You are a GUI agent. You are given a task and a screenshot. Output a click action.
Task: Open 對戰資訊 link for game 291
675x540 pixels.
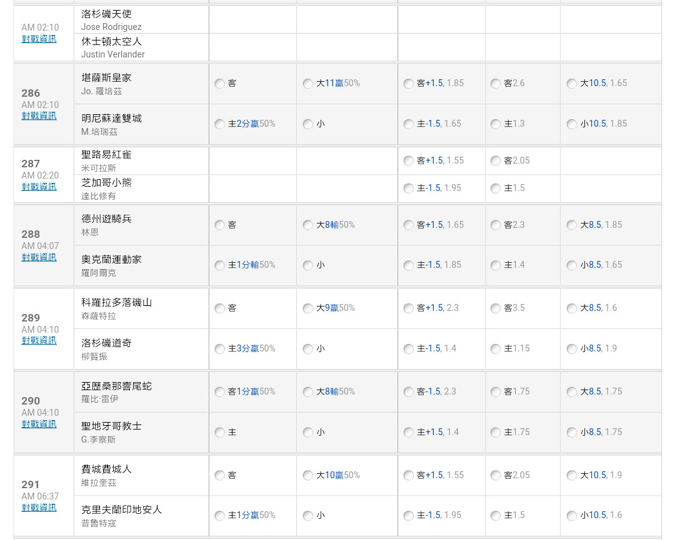[x=39, y=508]
